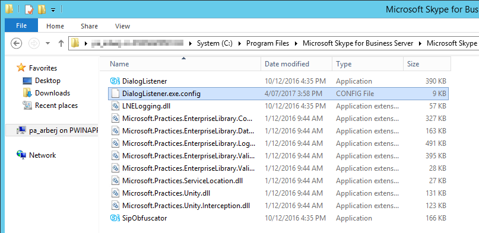Viewport: 479px width, 233px height.
Task: Open the Customize Quick Access Toolbar dropdown
Action: coord(53,9)
